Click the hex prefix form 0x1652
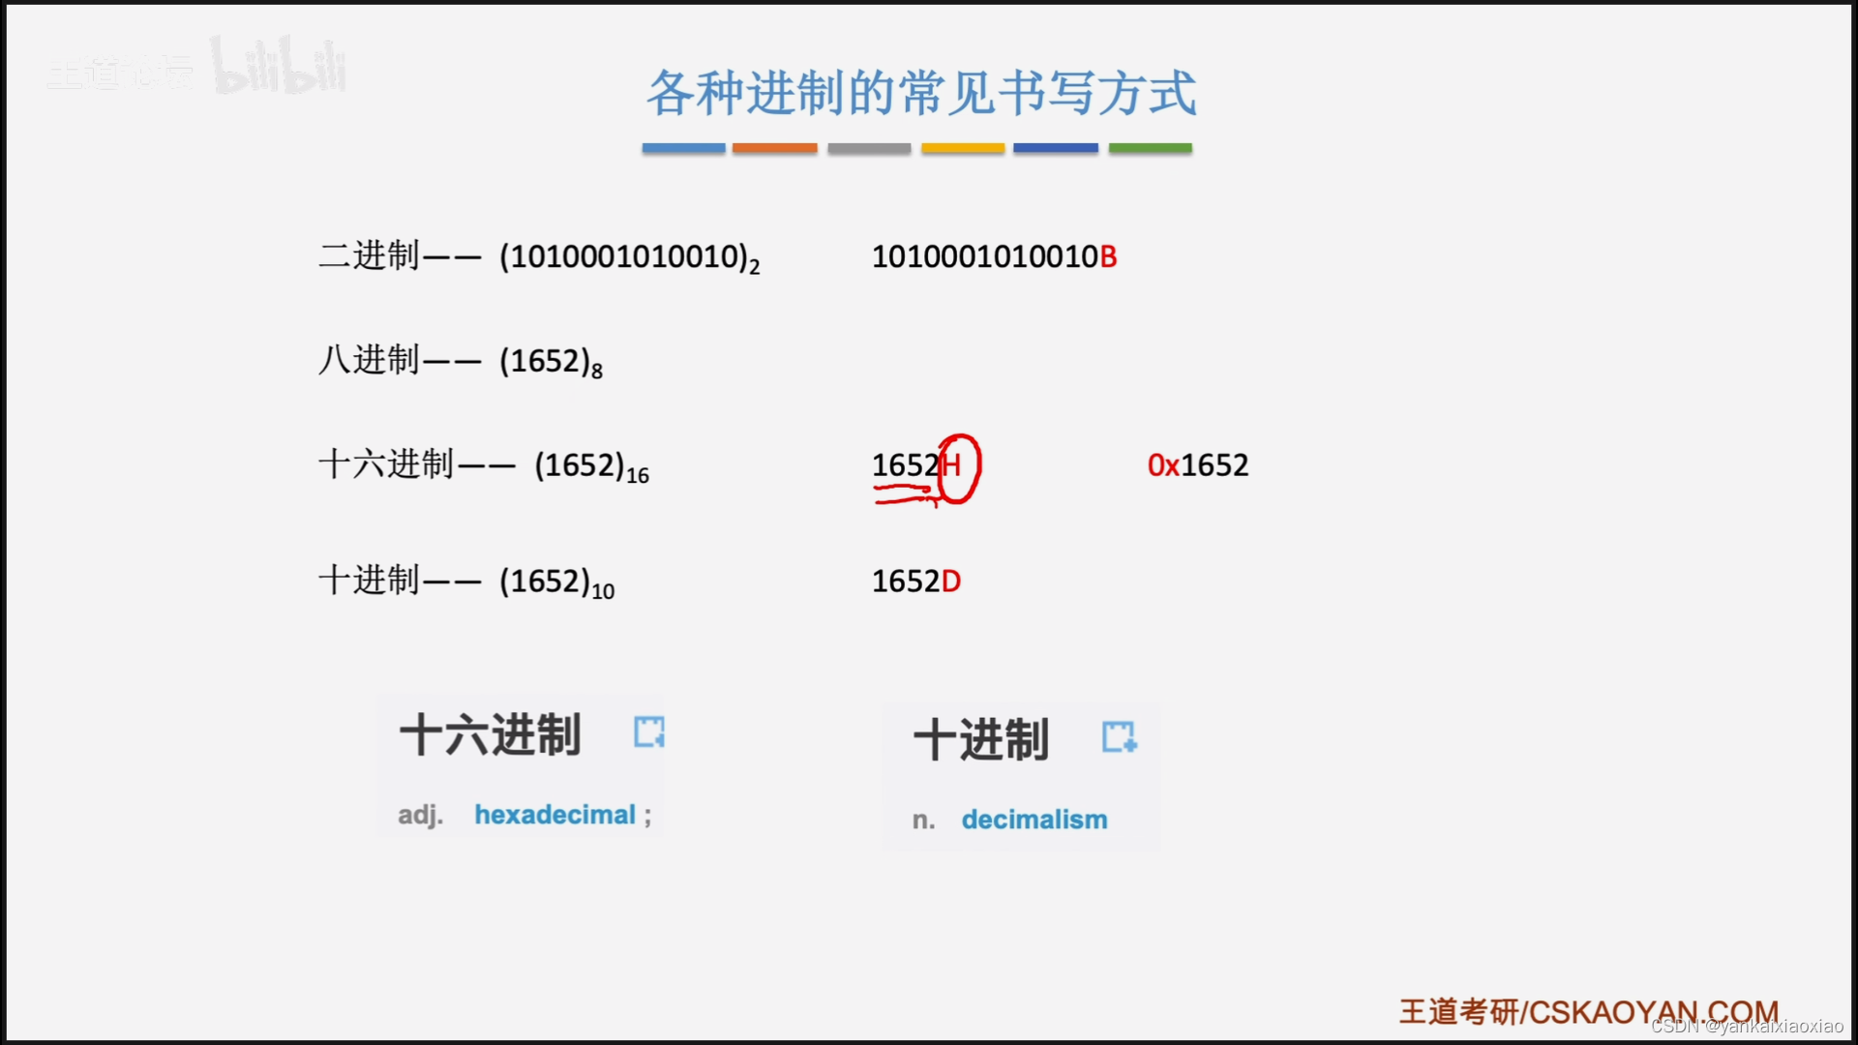This screenshot has width=1858, height=1045. click(1198, 465)
